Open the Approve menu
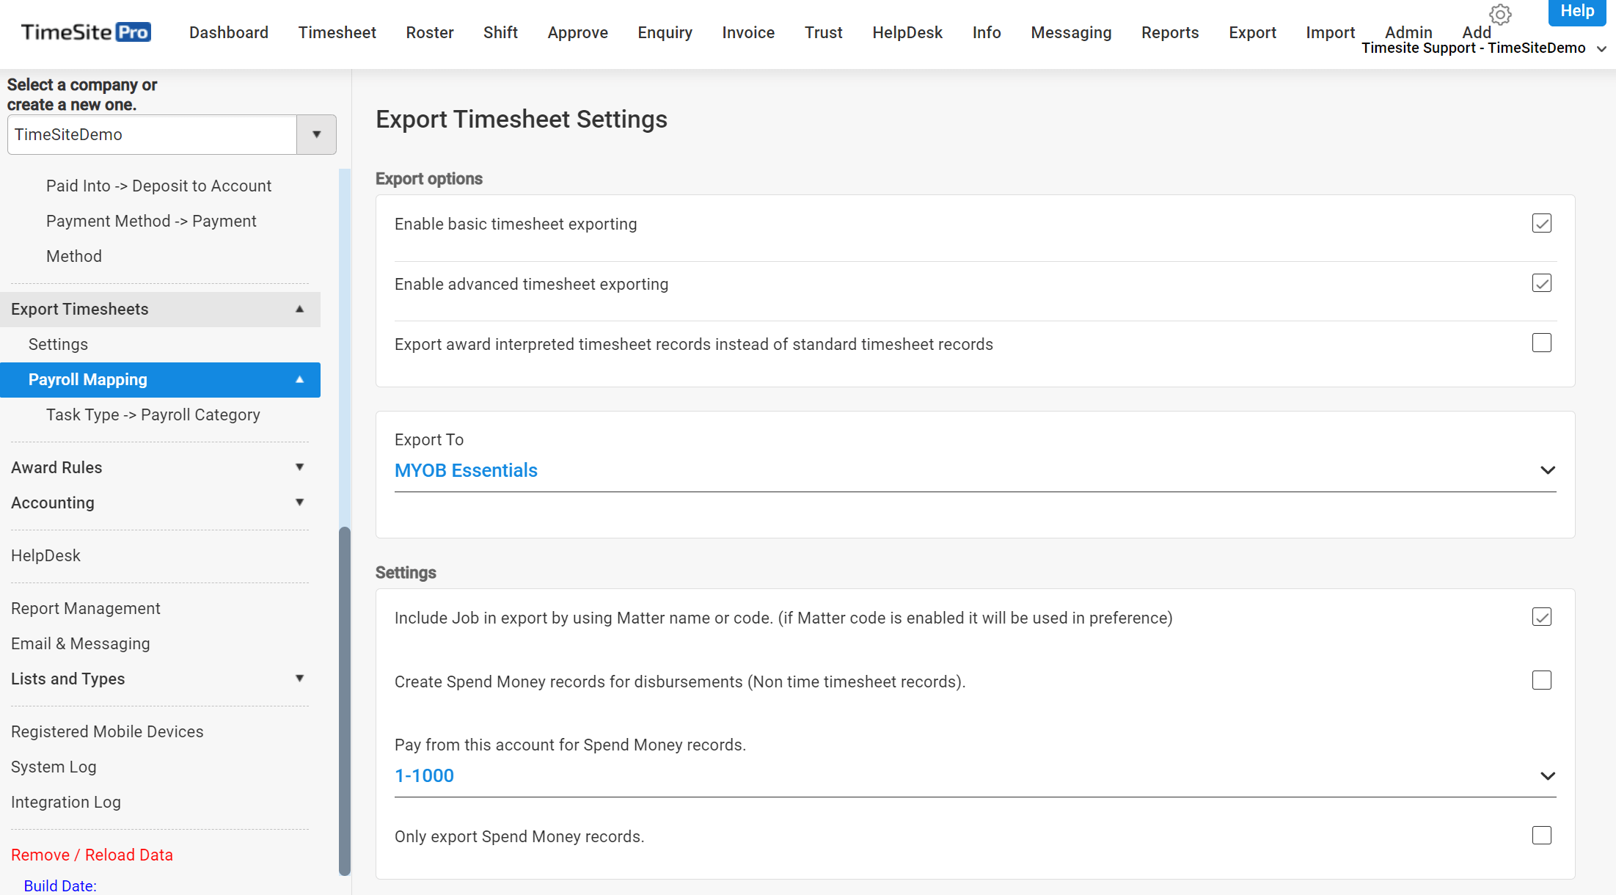 (x=577, y=32)
